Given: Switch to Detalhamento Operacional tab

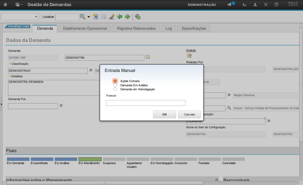Looking at the screenshot, I should [85, 28].
